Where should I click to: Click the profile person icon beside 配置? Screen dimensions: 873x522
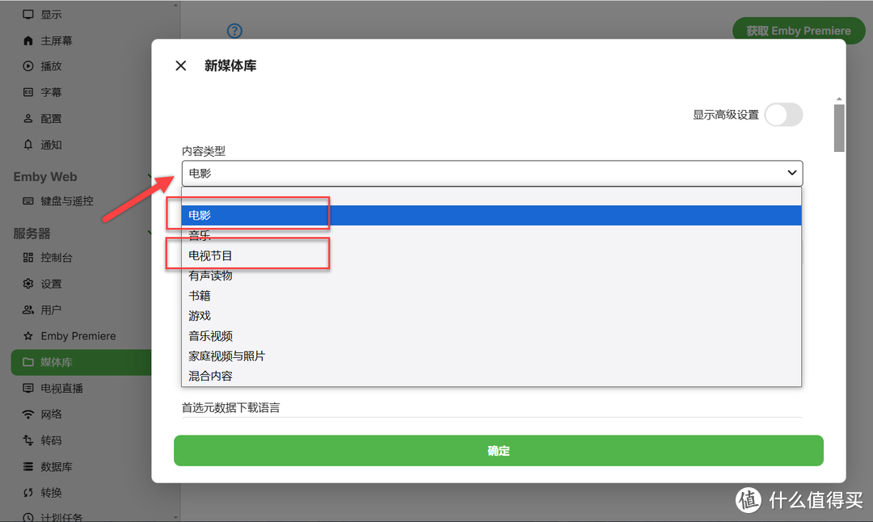pos(27,119)
